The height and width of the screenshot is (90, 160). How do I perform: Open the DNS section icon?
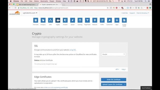click(50, 20)
